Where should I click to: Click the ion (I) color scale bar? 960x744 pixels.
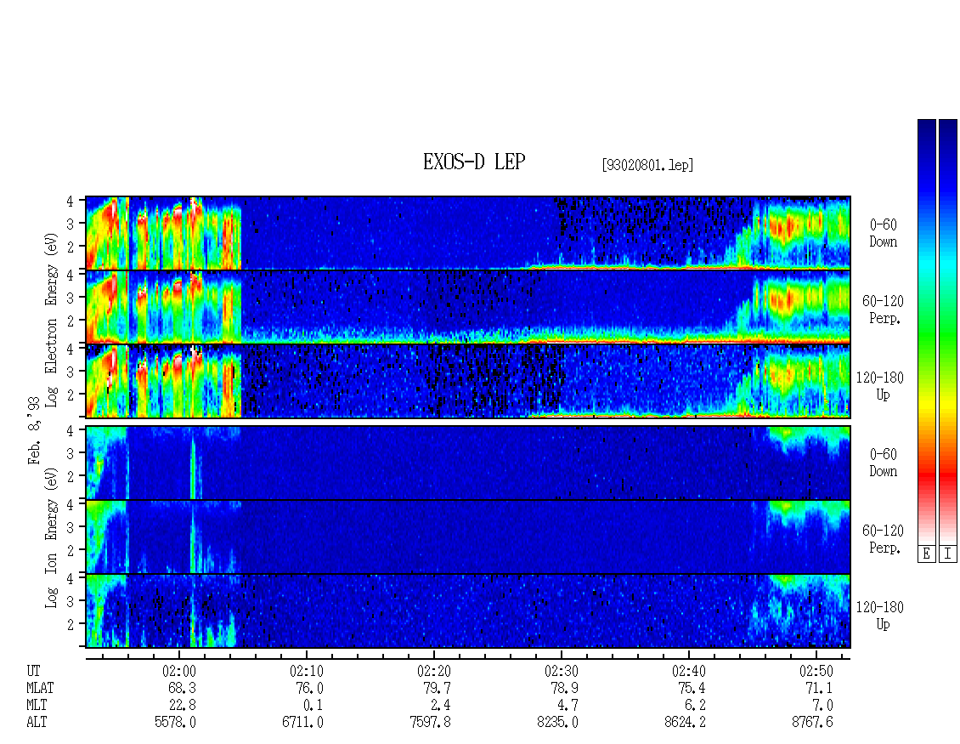pyautogui.click(x=948, y=332)
